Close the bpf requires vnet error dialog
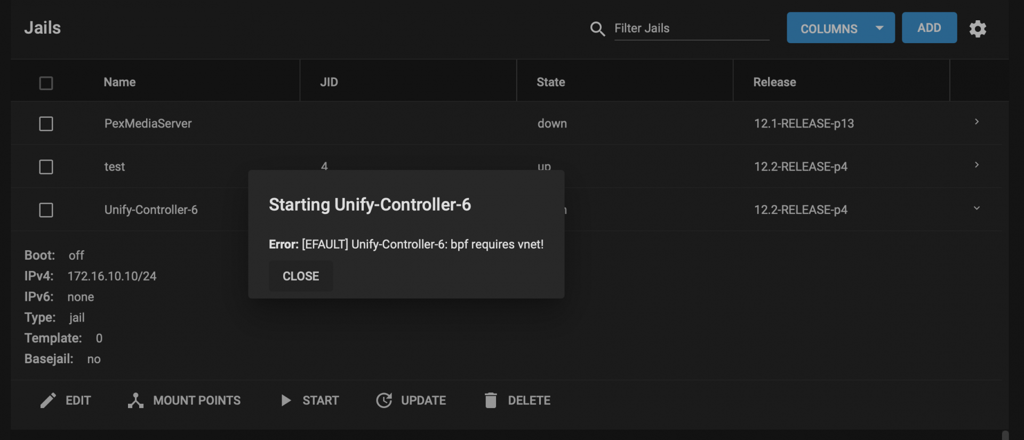 click(x=301, y=276)
